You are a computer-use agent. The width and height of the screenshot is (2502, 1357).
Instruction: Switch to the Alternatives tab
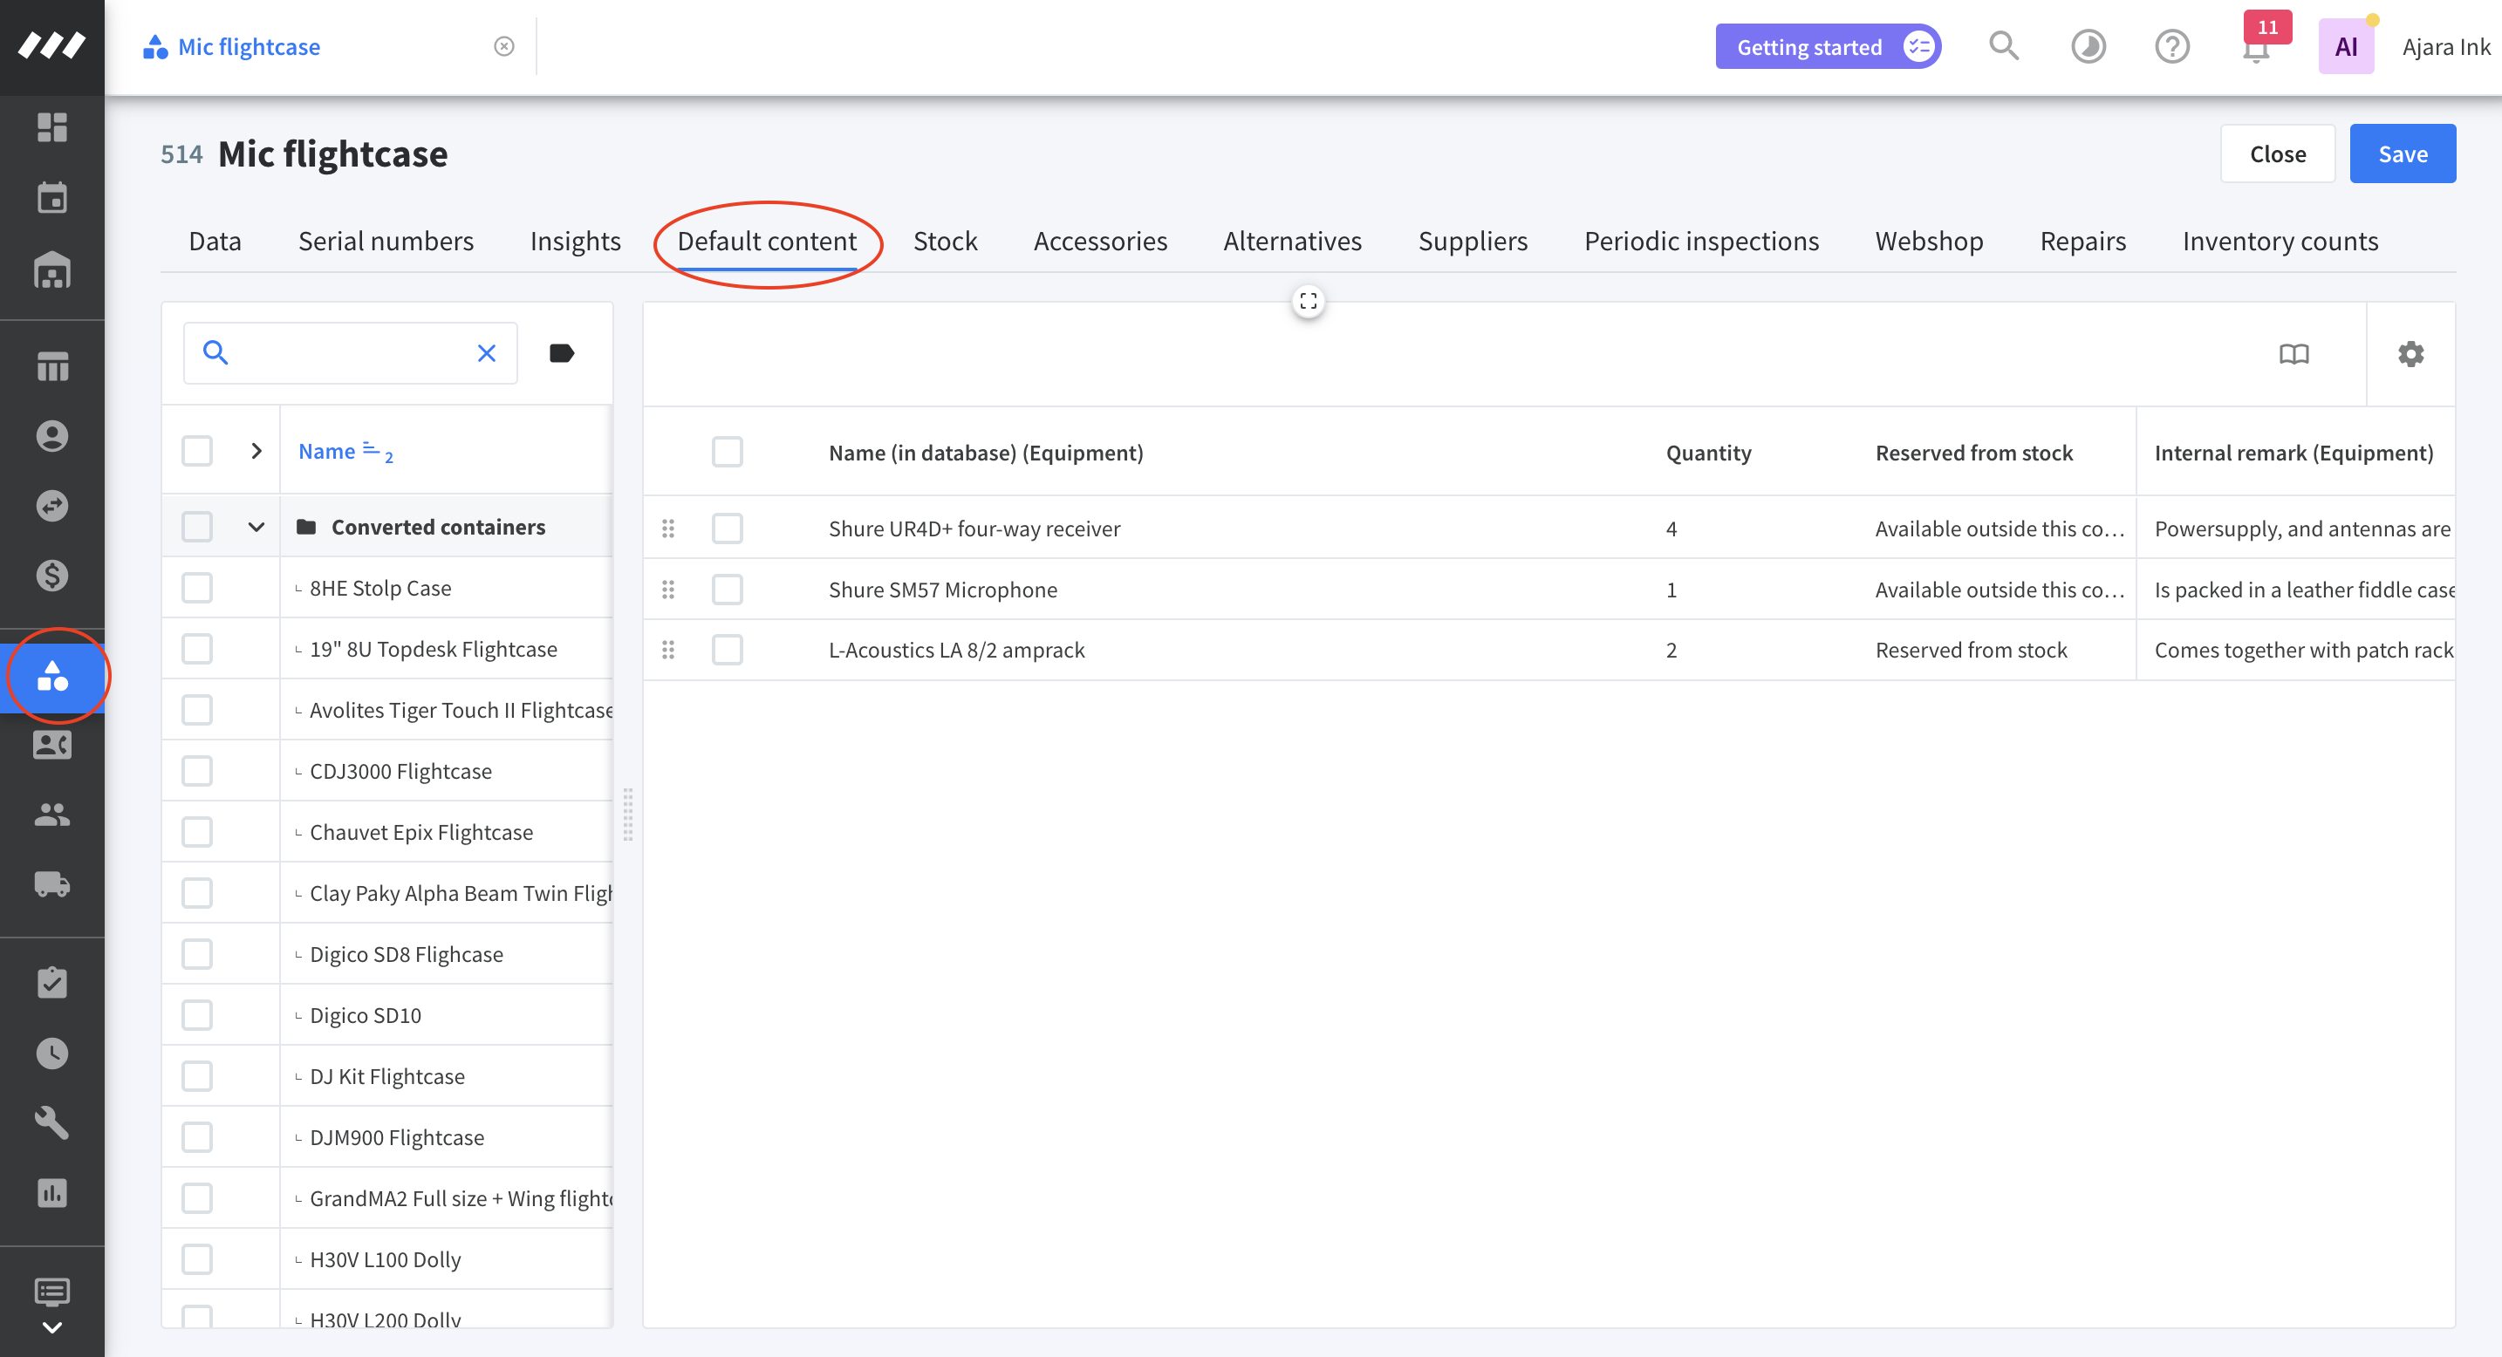[x=1293, y=241]
